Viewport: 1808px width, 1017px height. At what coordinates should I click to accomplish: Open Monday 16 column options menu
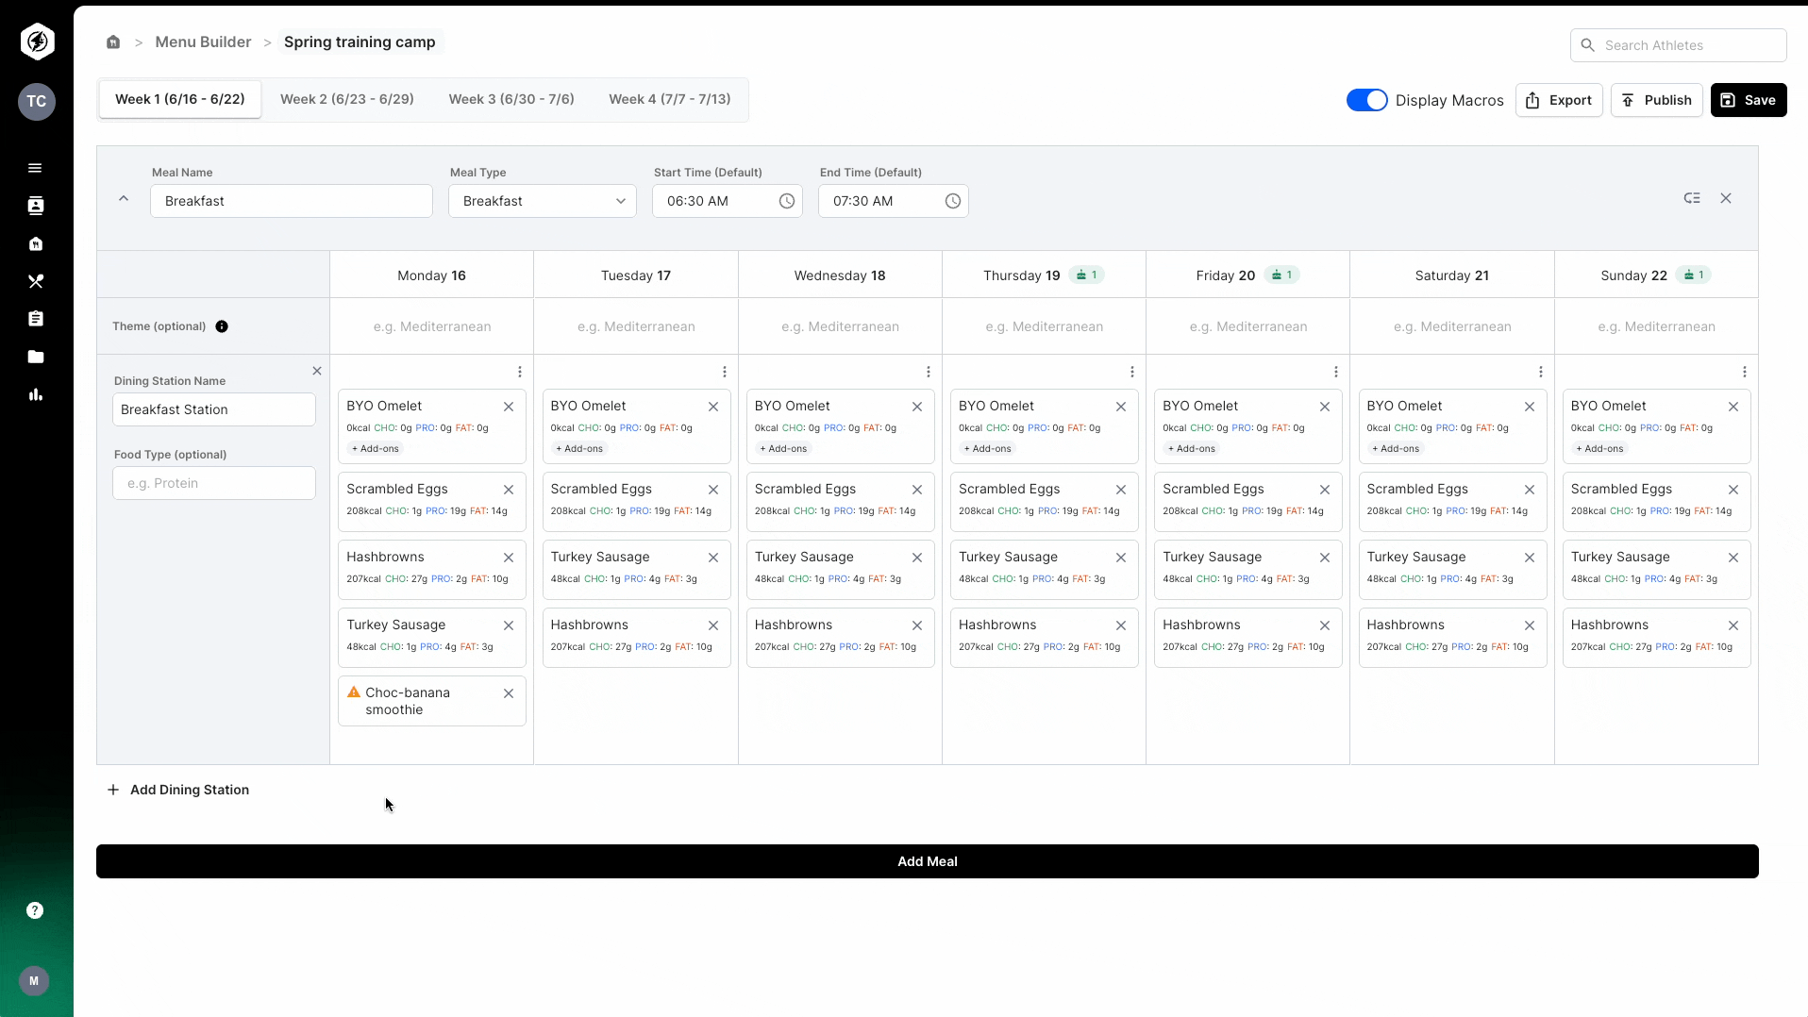(x=520, y=372)
